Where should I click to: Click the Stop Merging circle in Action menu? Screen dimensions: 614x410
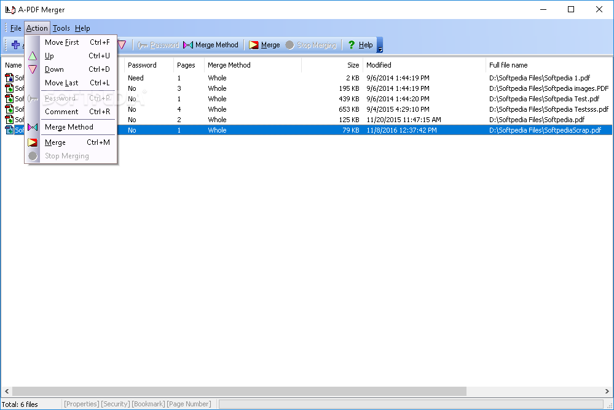pyautogui.click(x=33, y=156)
